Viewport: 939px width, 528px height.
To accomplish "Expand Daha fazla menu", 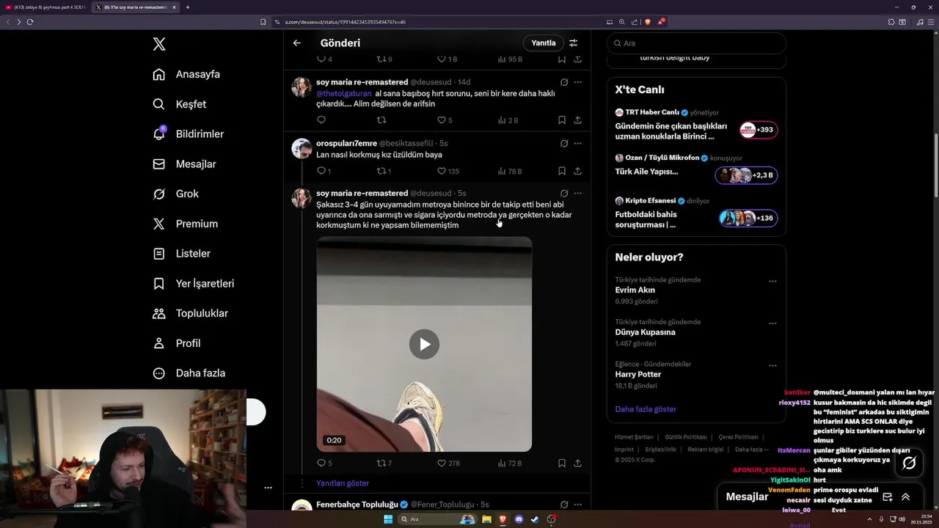I will [x=189, y=373].
